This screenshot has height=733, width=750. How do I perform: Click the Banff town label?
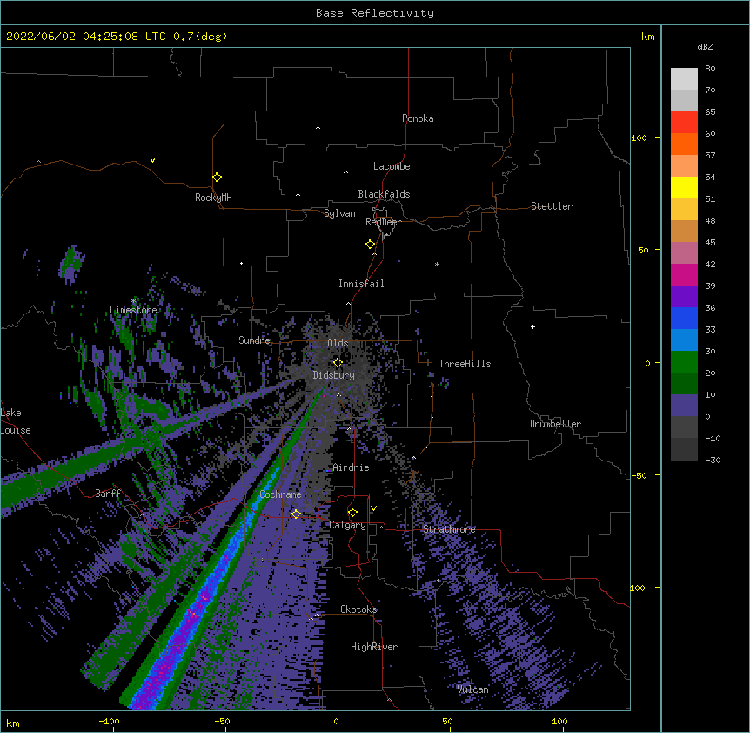tap(108, 494)
